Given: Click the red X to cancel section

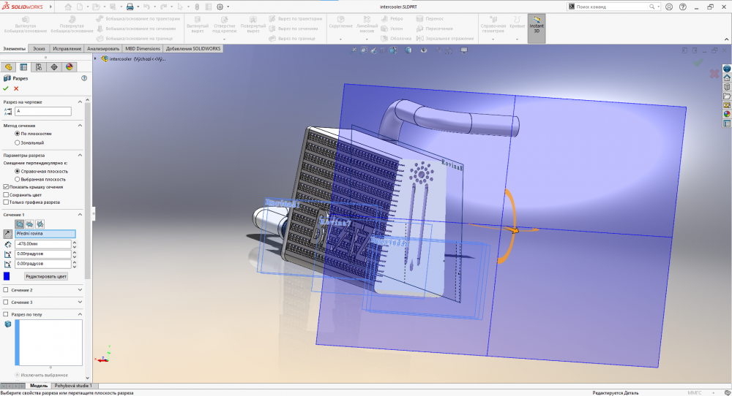Looking at the screenshot, I should 16,88.
